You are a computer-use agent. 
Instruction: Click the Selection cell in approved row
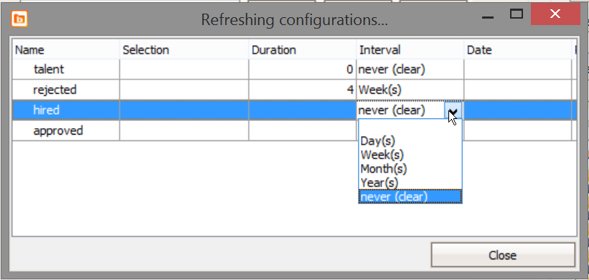pyautogui.click(x=184, y=131)
